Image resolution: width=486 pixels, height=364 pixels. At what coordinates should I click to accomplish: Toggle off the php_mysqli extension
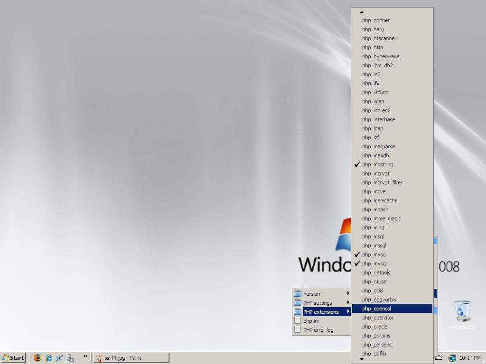click(374, 264)
